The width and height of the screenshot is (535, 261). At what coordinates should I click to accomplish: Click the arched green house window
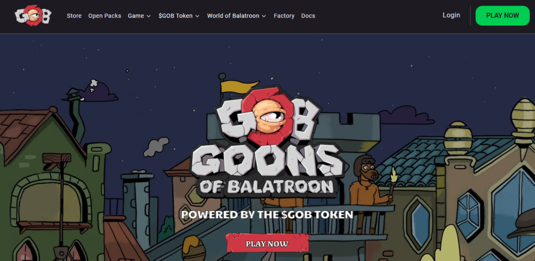51,201
